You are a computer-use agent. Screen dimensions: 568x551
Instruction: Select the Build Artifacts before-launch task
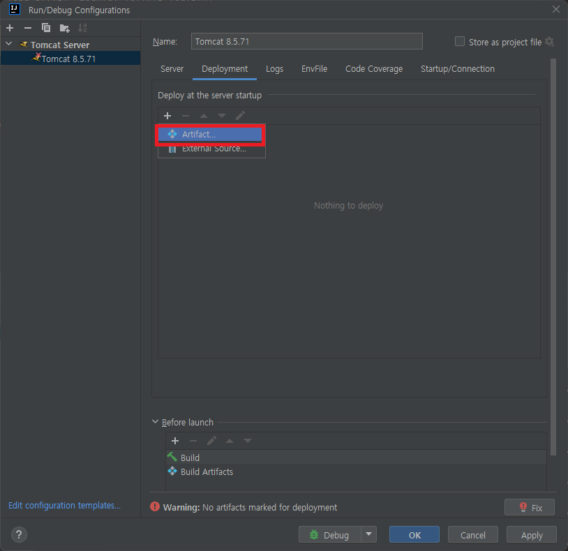(x=356, y=471)
